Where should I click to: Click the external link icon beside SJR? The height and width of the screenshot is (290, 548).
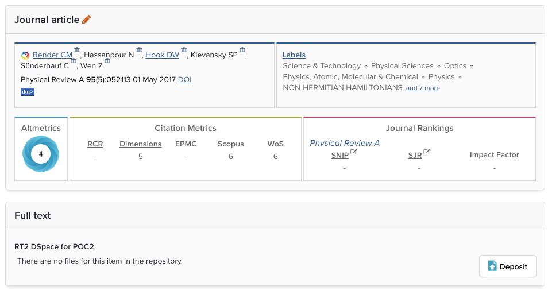click(x=427, y=152)
